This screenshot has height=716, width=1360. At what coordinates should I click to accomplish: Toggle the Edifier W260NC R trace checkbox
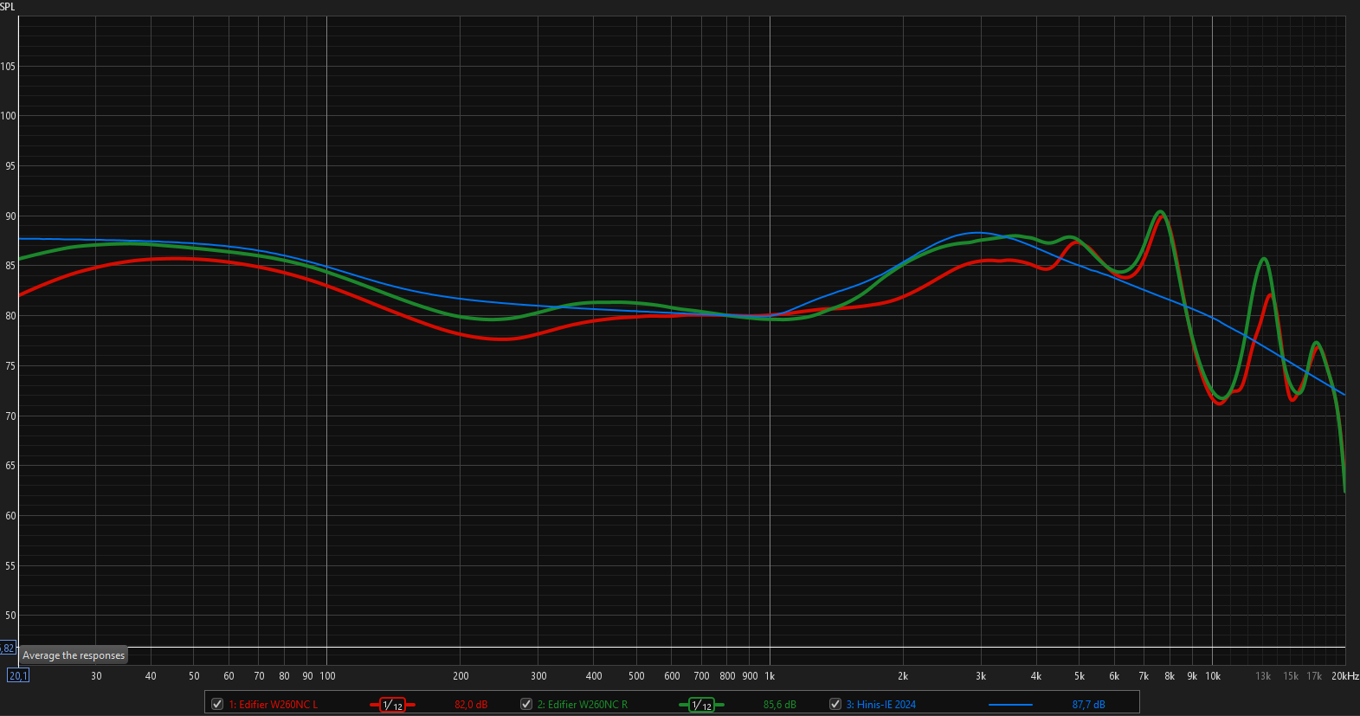pos(525,704)
